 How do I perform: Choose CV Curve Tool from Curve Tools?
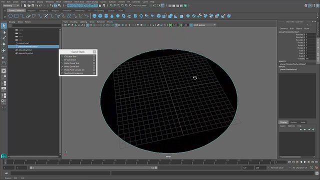(x=70, y=56)
